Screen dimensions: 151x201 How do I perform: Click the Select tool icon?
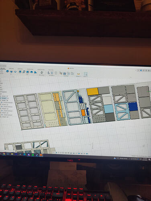(x=86, y=74)
